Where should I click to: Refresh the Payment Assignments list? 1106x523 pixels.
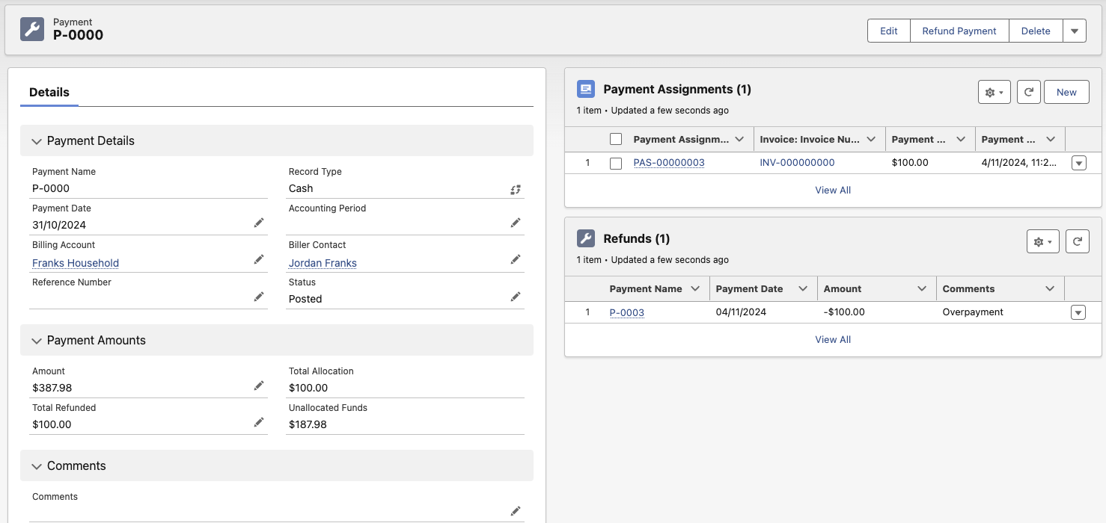pos(1028,91)
